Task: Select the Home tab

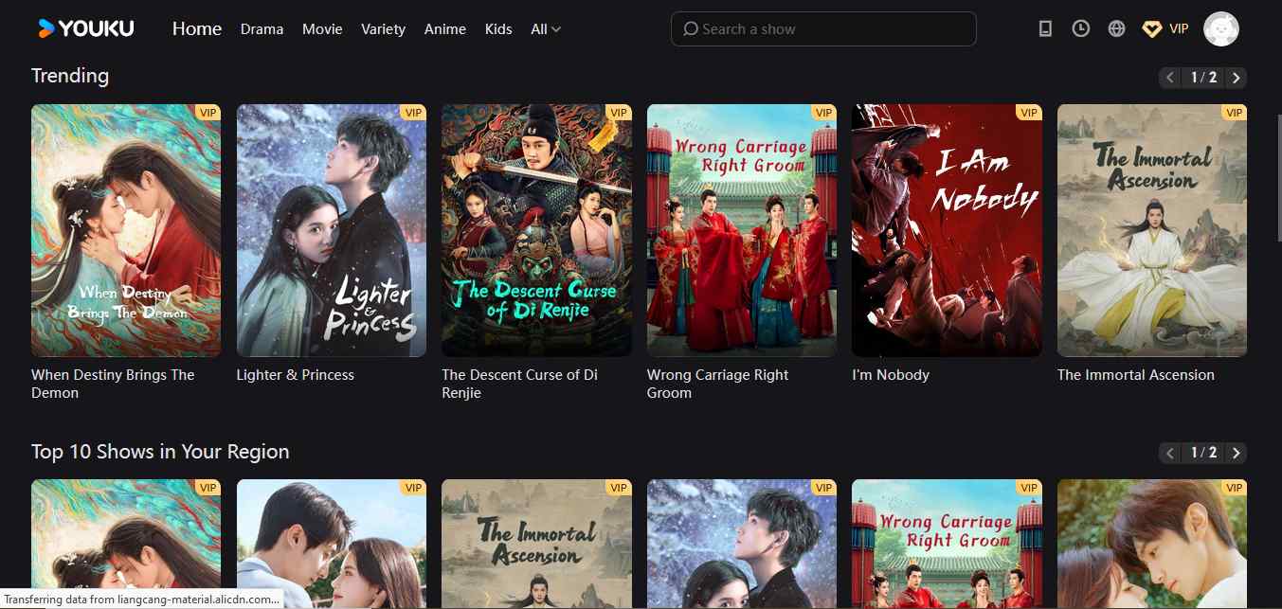Action: coord(197,28)
